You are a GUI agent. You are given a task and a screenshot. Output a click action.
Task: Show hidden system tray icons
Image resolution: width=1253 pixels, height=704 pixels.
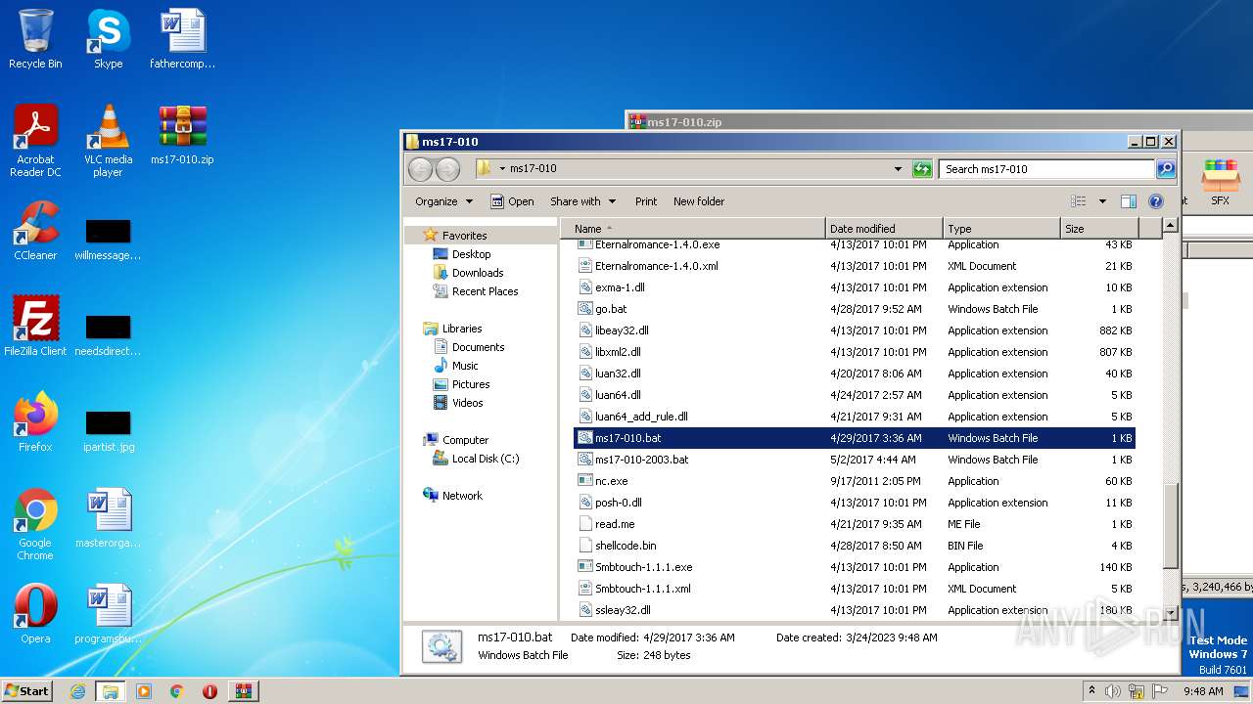pyautogui.click(x=1092, y=691)
